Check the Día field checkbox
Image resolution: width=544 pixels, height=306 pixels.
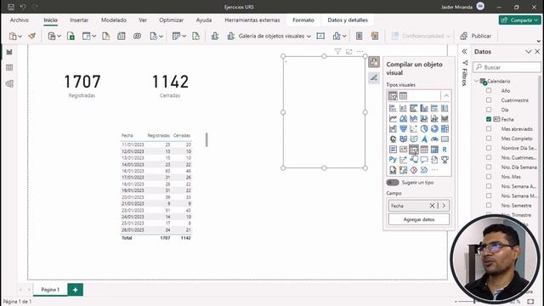[489, 110]
